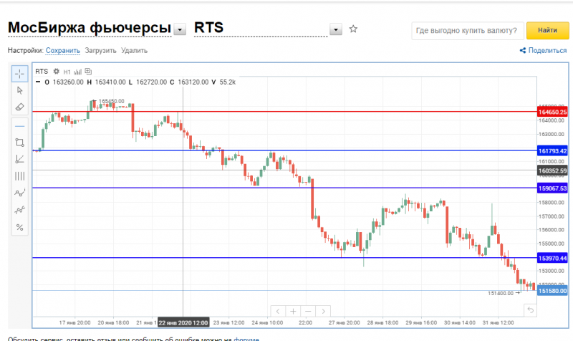This screenshot has height=341, width=573.
Task: Select the rectangle shape tool
Action: point(20,143)
